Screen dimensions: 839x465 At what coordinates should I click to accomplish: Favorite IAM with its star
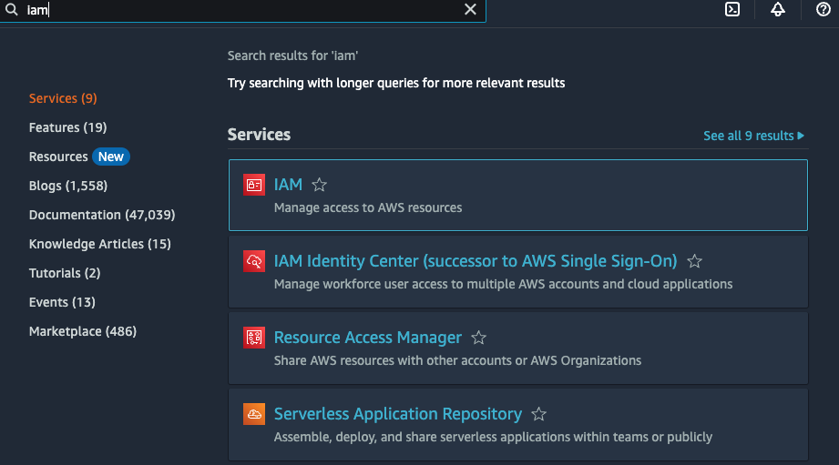pos(320,185)
